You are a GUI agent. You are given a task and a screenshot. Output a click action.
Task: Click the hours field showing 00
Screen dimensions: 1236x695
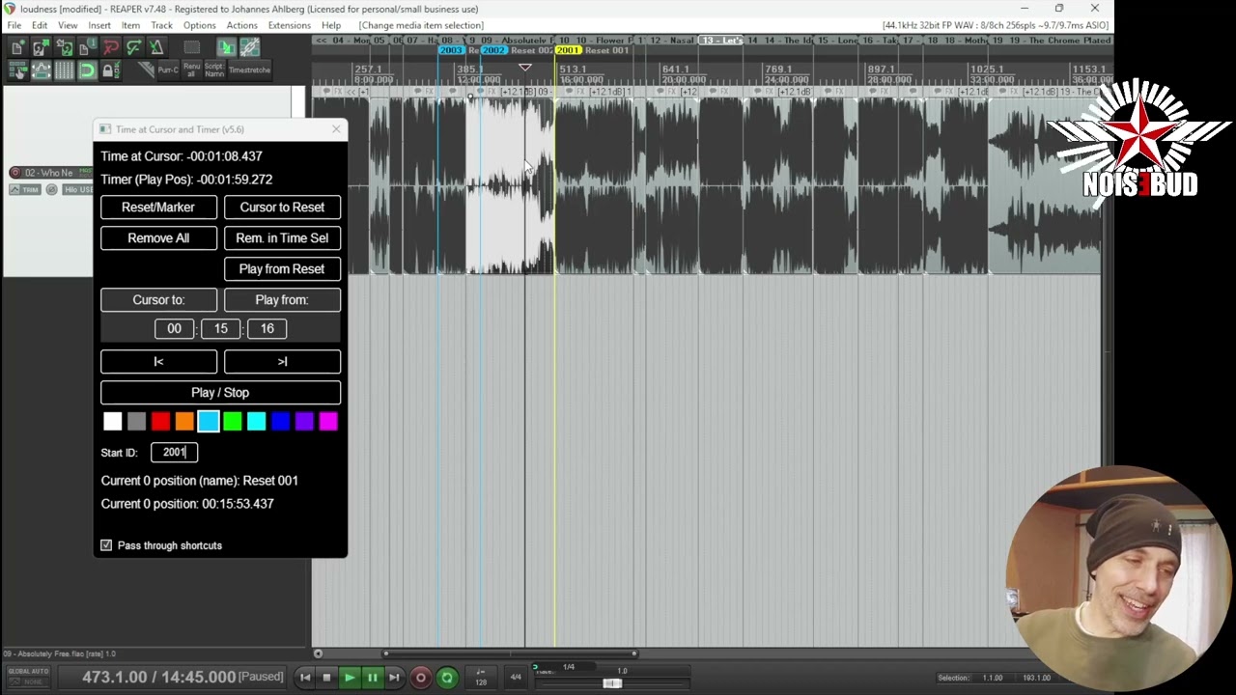click(x=174, y=329)
